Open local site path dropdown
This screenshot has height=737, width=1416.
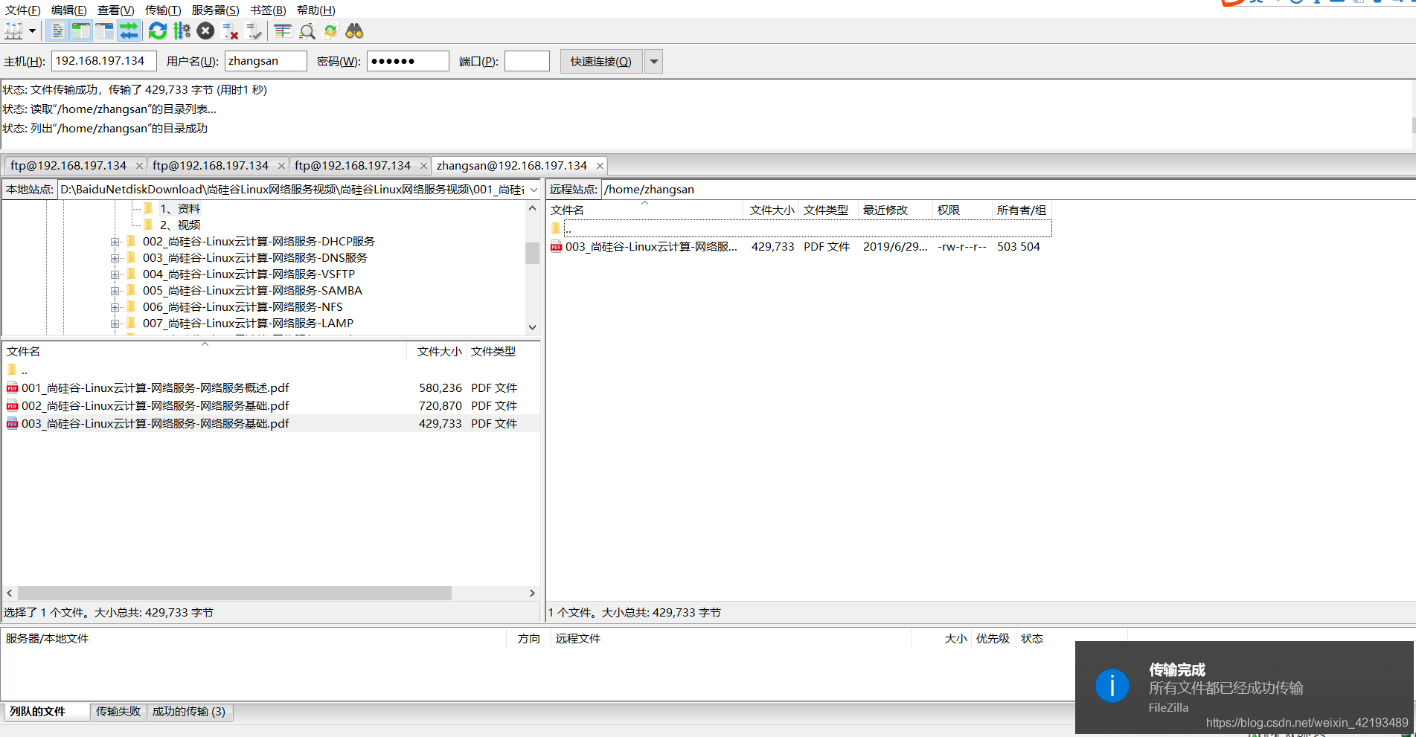(x=533, y=190)
